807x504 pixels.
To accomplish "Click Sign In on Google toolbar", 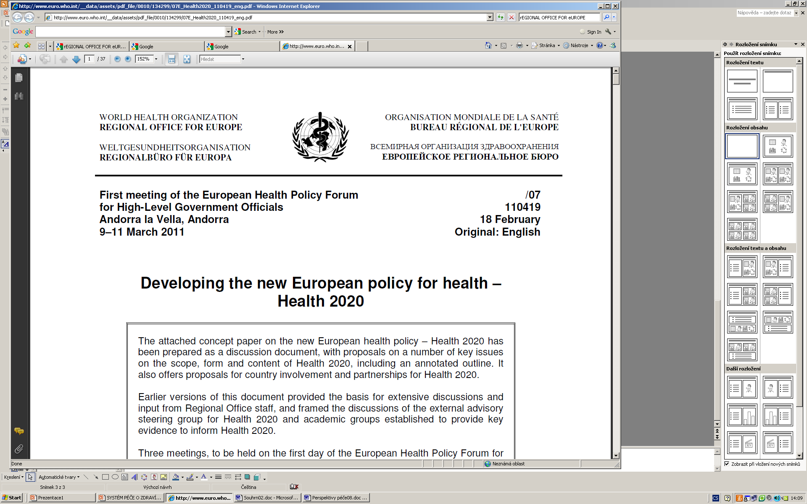I will (x=591, y=32).
